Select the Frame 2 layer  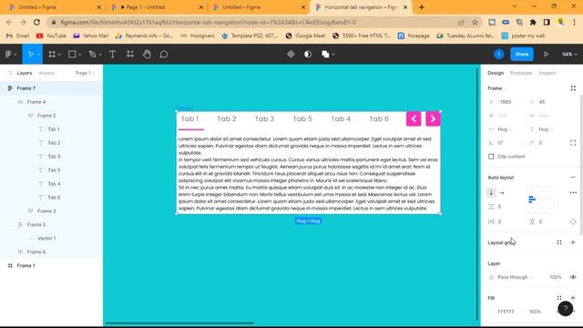point(51,116)
